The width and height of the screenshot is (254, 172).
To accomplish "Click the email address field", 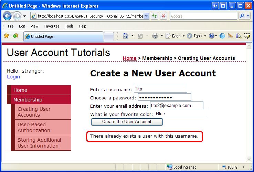I will click(x=177, y=105).
